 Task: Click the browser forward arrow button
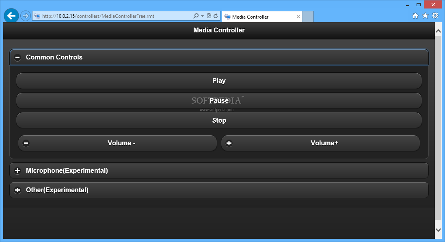click(26, 16)
